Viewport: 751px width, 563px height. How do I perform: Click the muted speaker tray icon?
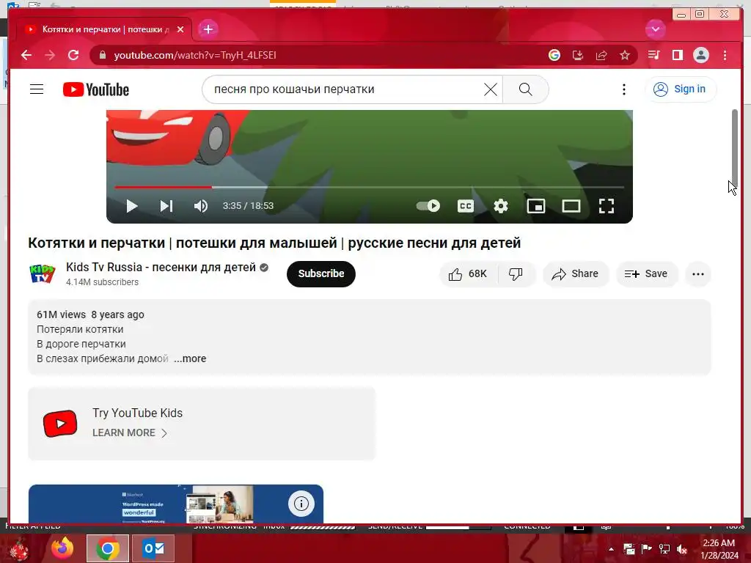click(682, 549)
